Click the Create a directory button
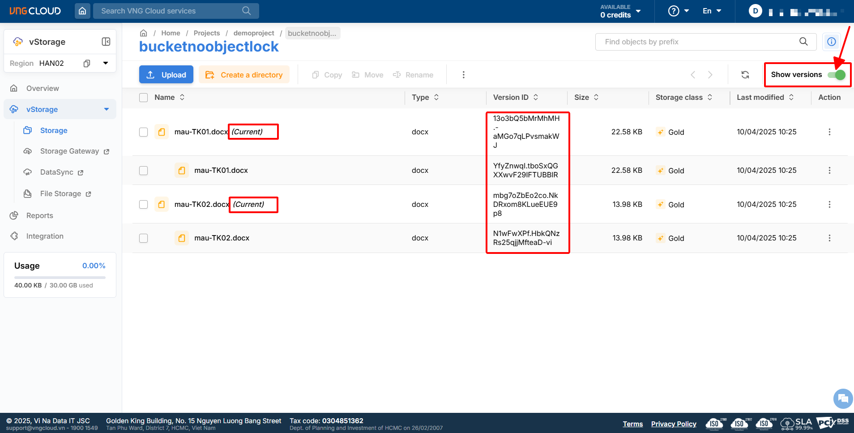The height and width of the screenshot is (433, 854). click(x=244, y=75)
